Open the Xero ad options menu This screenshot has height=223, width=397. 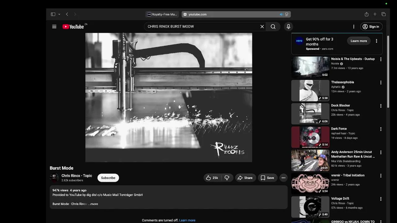coord(377,41)
